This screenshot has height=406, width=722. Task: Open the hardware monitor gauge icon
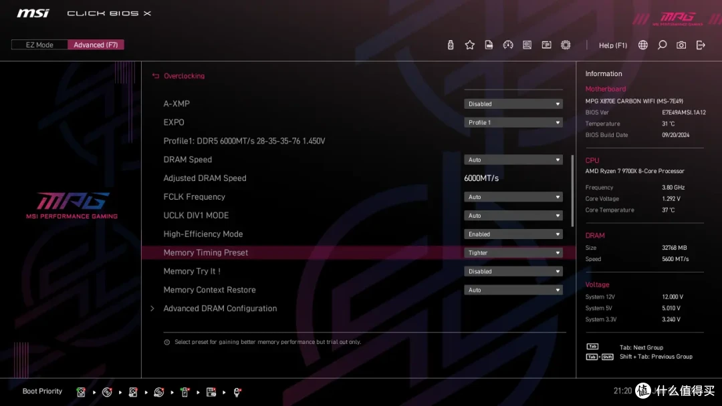[x=508, y=45]
